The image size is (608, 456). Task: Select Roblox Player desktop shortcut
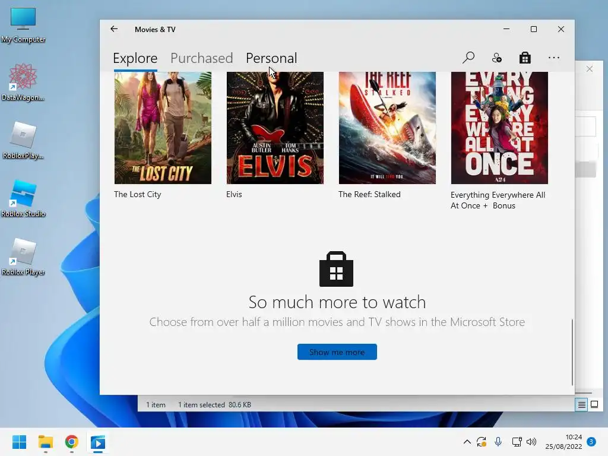click(23, 256)
